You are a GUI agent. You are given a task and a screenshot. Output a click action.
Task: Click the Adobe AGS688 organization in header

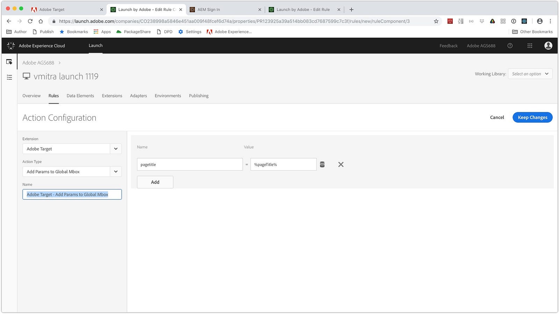(481, 46)
